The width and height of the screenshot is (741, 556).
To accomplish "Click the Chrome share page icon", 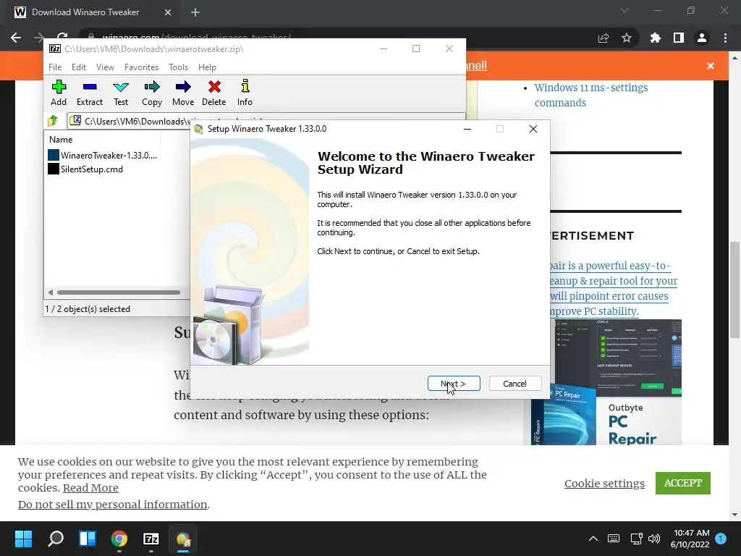I will coord(604,38).
